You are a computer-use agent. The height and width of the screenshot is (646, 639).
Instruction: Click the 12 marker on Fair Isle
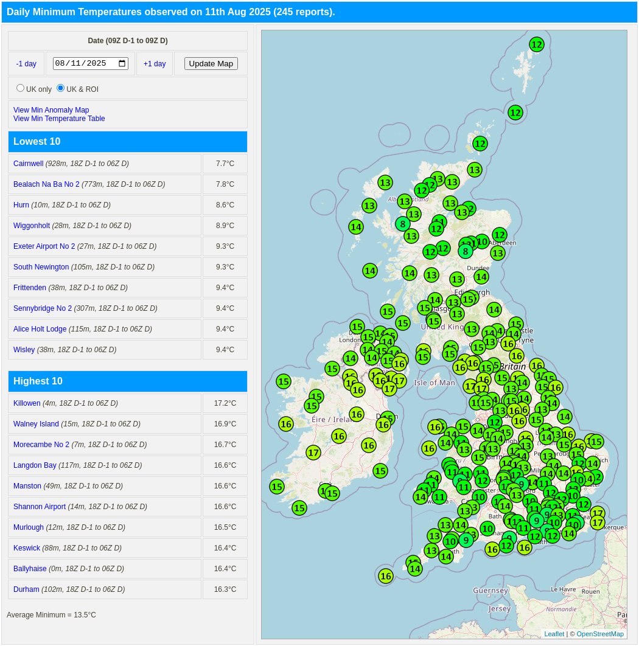[x=515, y=113]
